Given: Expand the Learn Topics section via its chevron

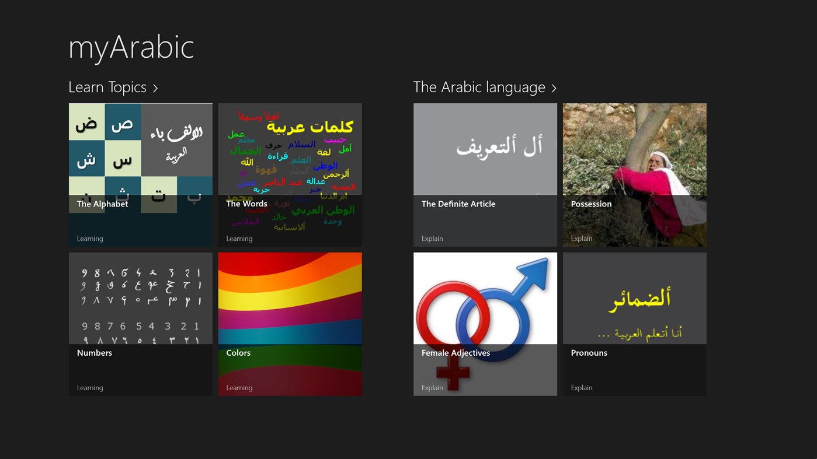Looking at the screenshot, I should [156, 87].
